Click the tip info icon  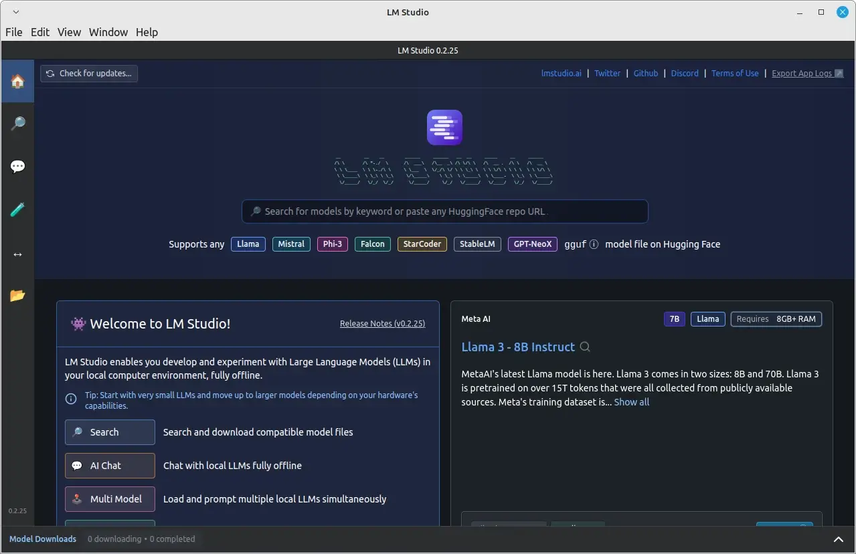click(x=71, y=399)
